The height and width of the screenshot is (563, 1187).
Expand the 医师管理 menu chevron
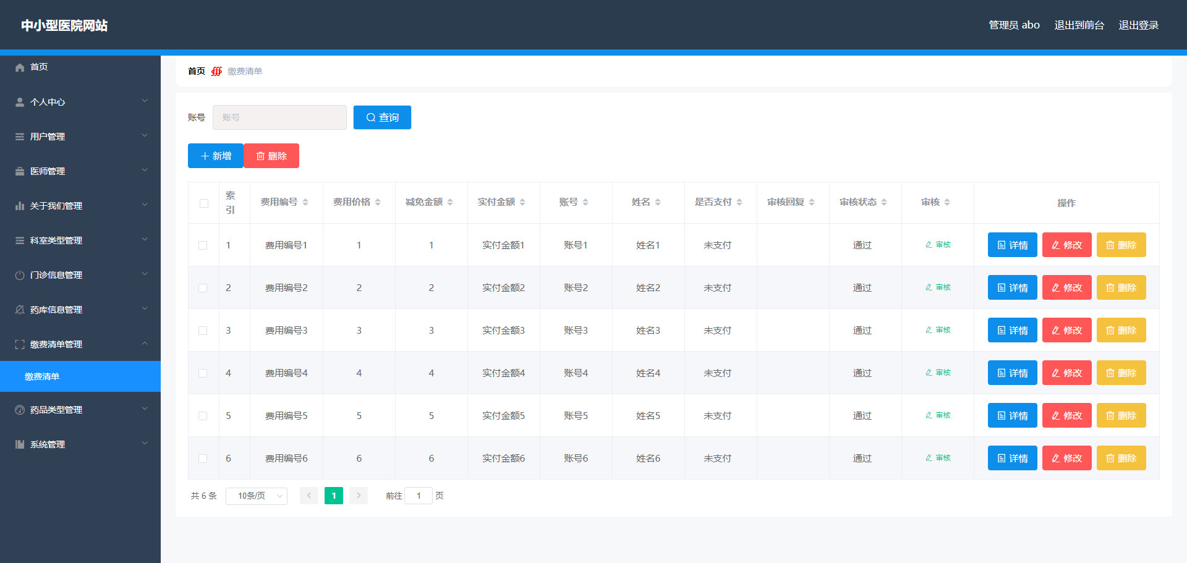(x=145, y=170)
